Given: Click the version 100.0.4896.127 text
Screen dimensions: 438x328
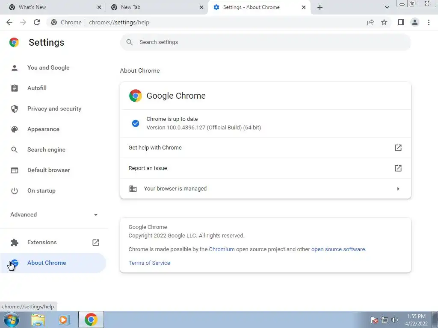Looking at the screenshot, I should point(204,128).
